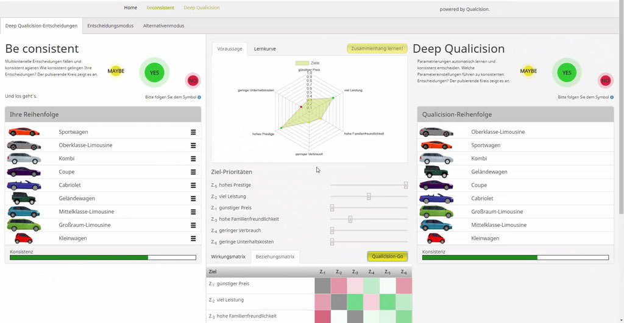The height and width of the screenshot is (323, 624).
Task: Click the viel Leistung slider handle
Action: (369, 196)
